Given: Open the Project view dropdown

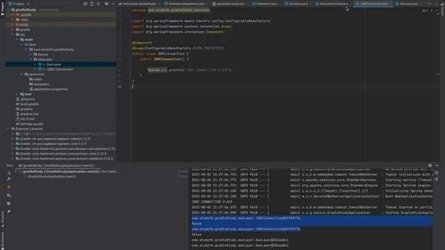Looking at the screenshot, I should (x=19, y=3).
